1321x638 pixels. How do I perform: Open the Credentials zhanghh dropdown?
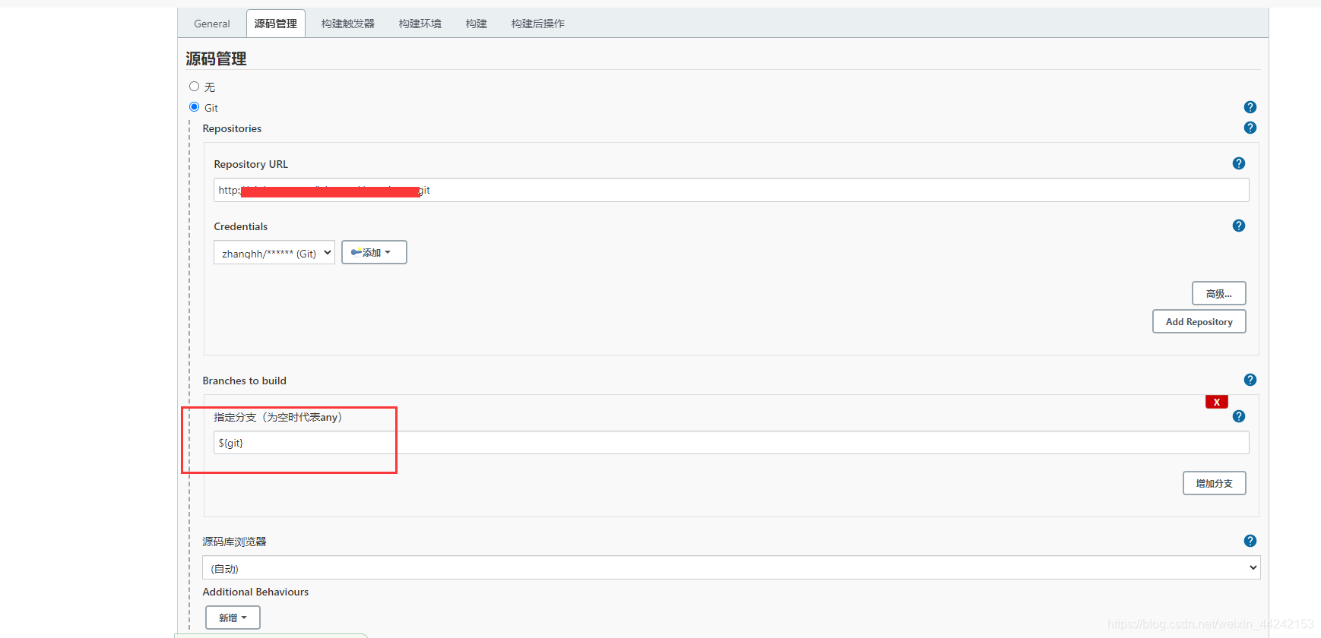click(274, 253)
